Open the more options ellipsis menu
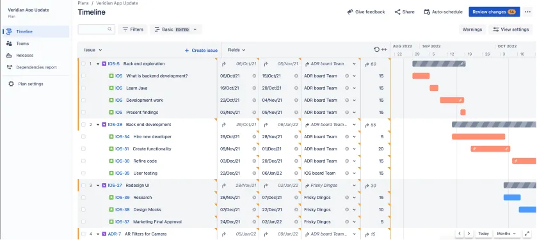This screenshot has width=537, height=240. coord(527,12)
